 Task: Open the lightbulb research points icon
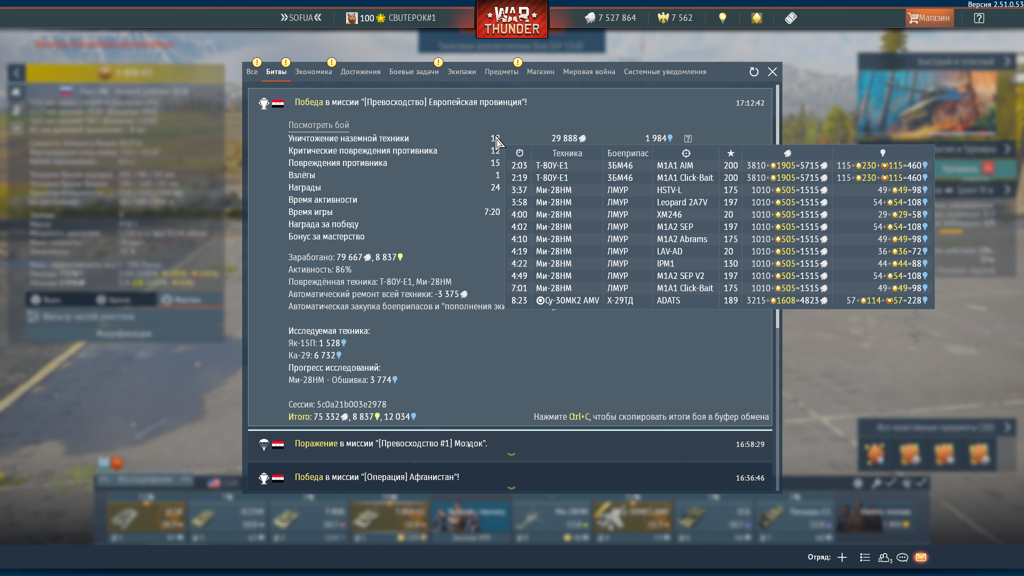(722, 18)
